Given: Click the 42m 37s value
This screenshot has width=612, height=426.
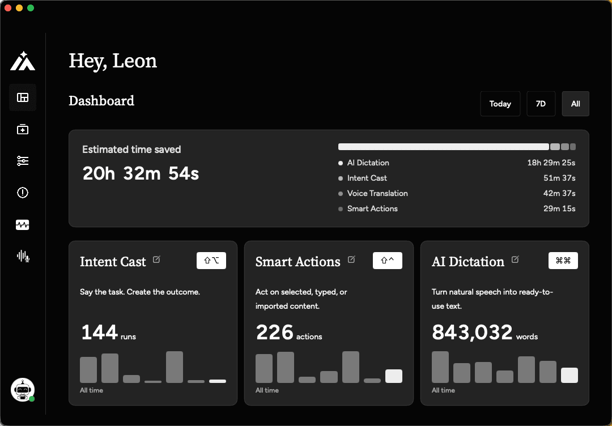Looking at the screenshot, I should [559, 193].
